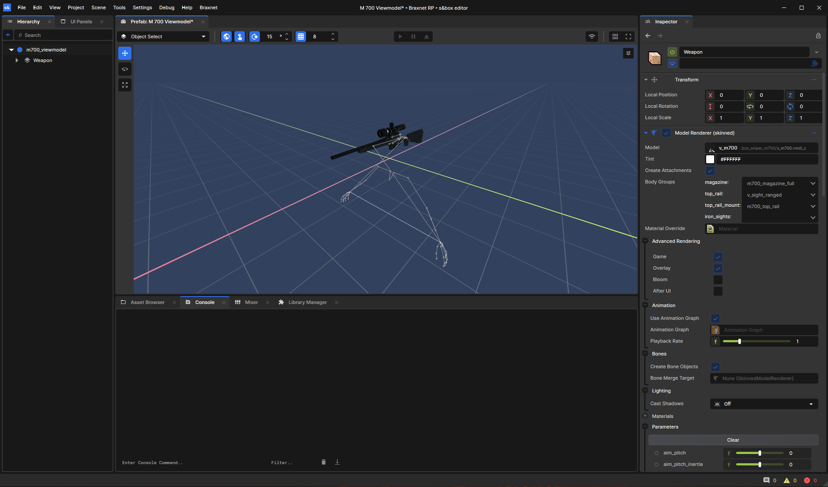Open the magazine body group dropdown
This screenshot has width=828, height=487.
(779, 183)
